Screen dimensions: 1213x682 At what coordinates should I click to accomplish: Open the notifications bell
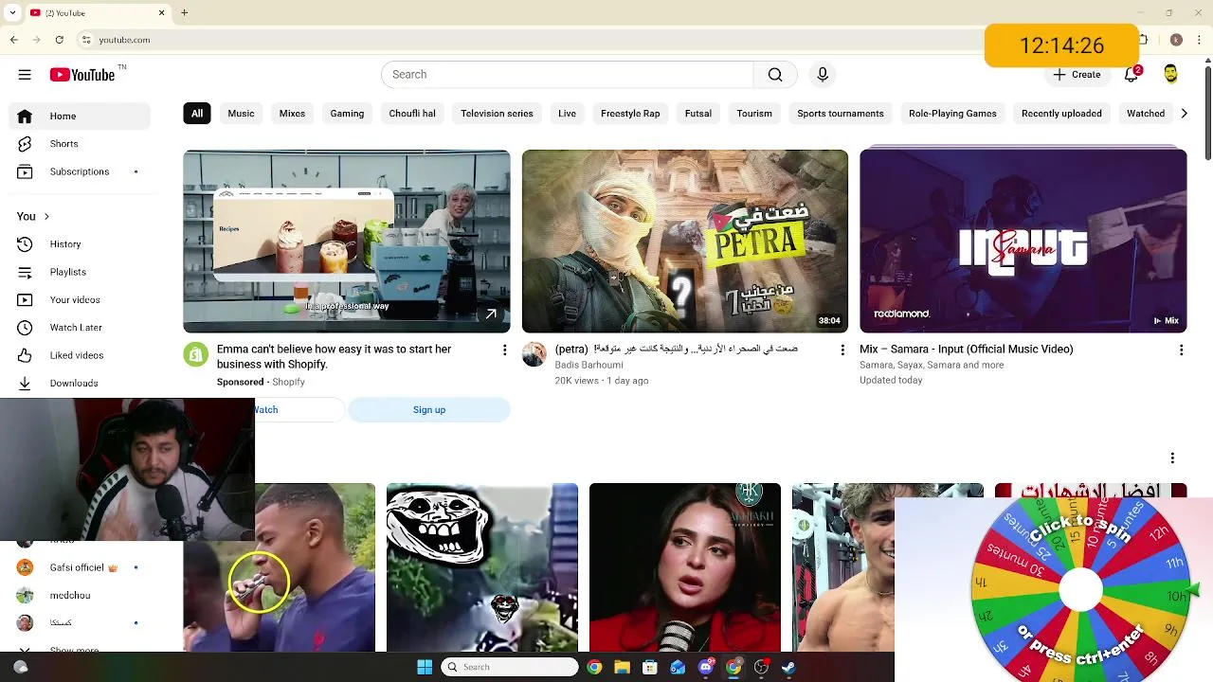point(1132,75)
